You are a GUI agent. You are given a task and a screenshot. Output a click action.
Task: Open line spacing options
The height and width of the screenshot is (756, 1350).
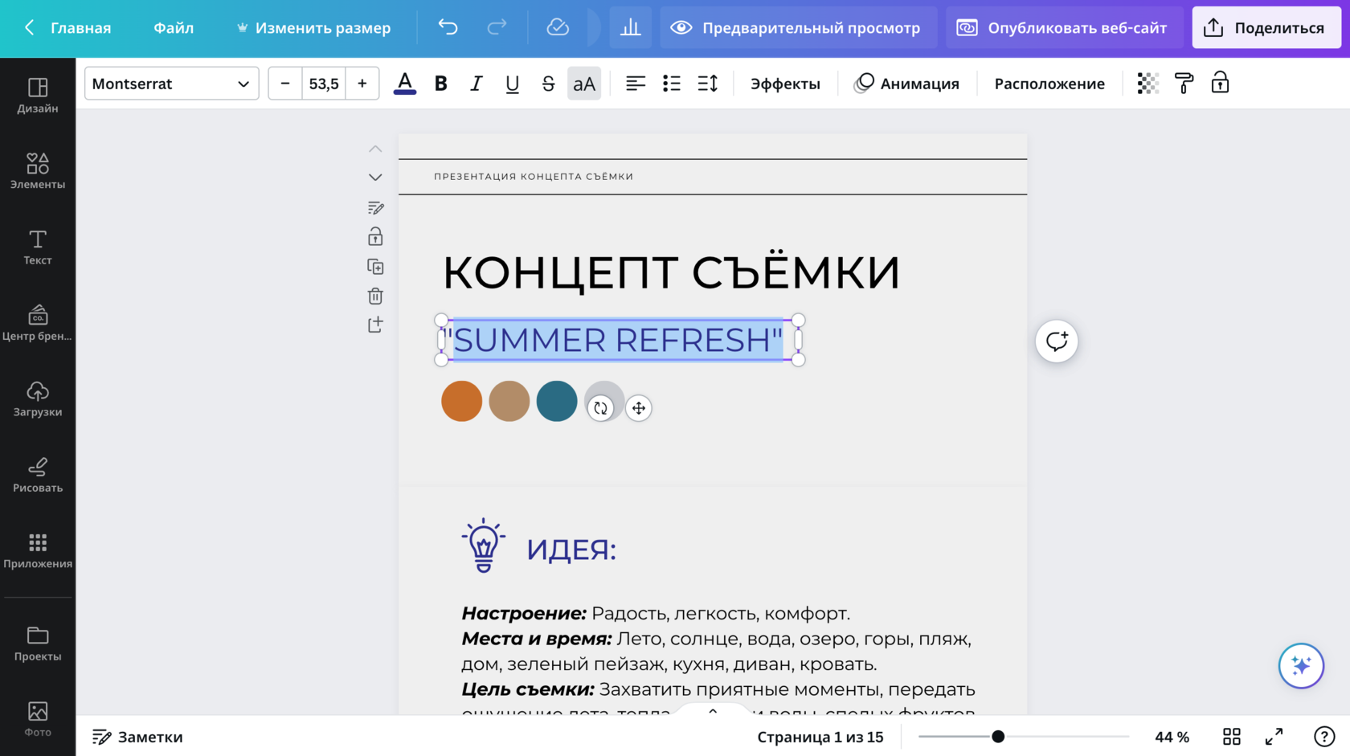click(708, 84)
